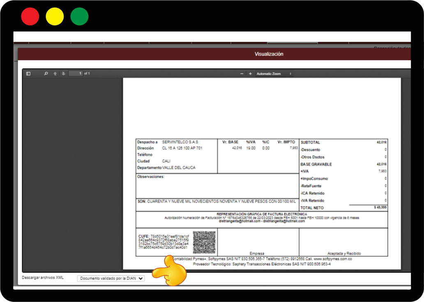This screenshot has height=302, width=424.
Task: Click the green zoom traffic light button
Action: (x=79, y=16)
